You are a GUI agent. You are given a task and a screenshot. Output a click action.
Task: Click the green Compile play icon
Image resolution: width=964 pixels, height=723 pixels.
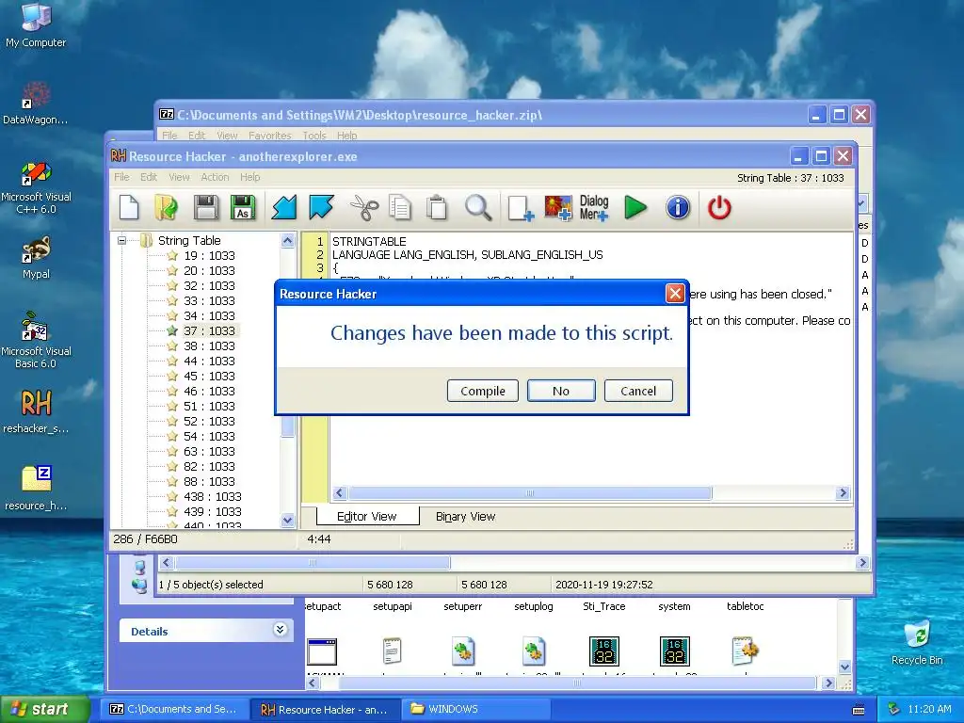(x=635, y=207)
